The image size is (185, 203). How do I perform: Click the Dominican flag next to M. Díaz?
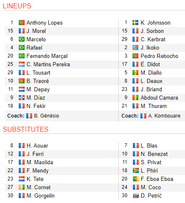pos(22,98)
